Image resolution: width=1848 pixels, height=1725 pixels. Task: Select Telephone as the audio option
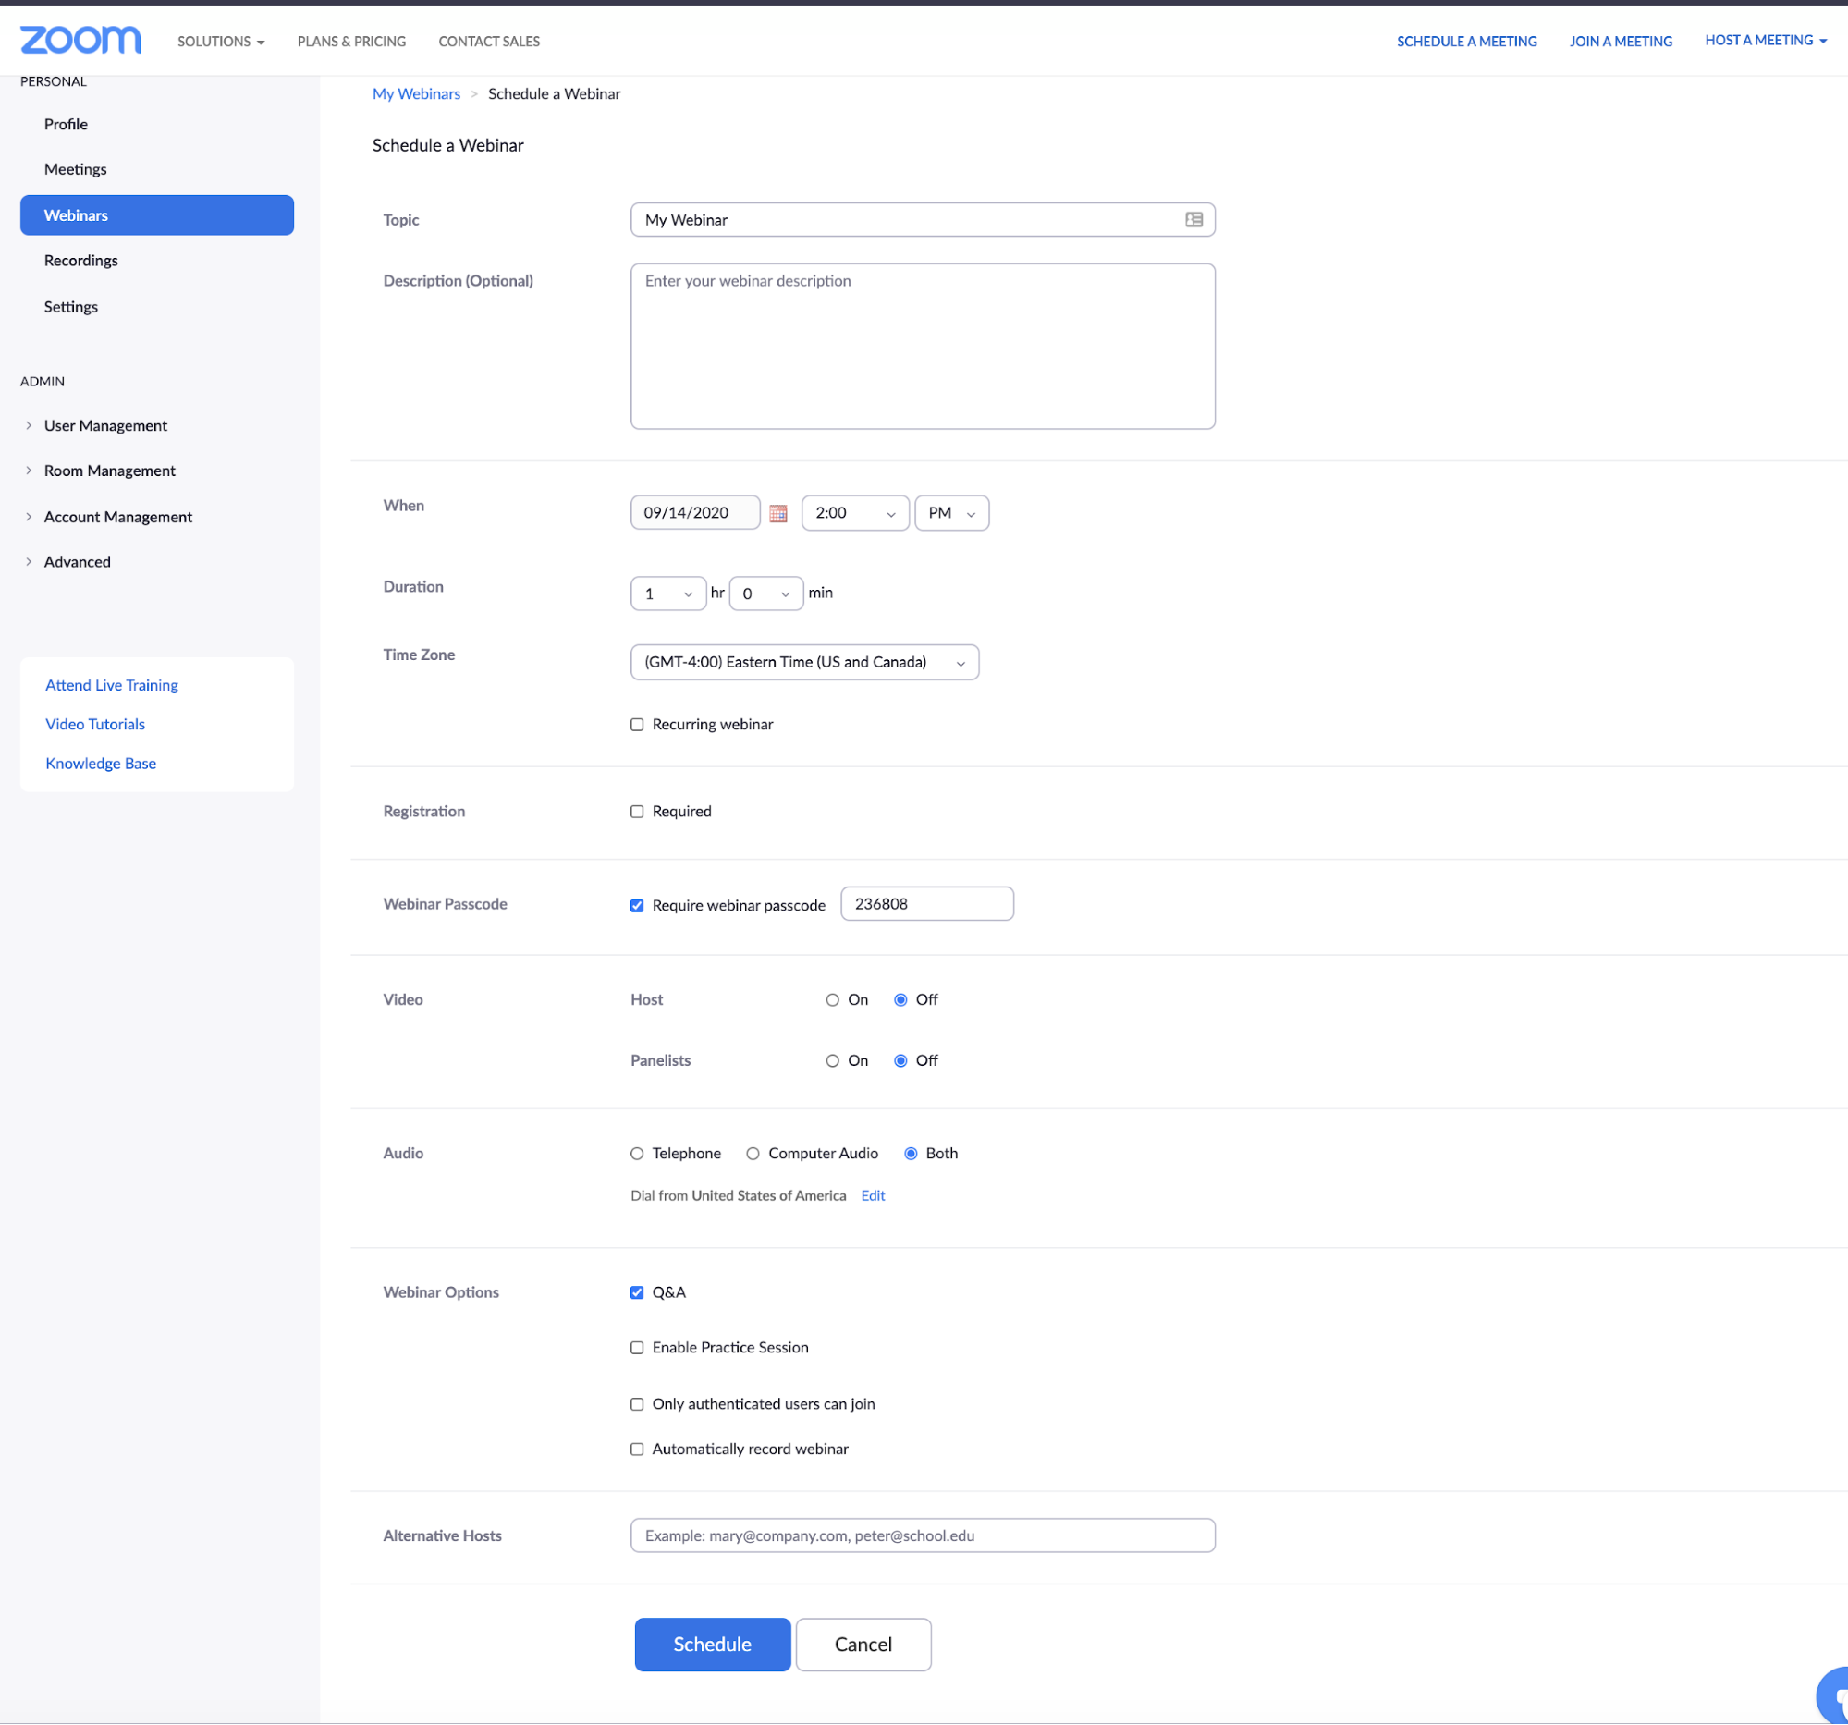click(x=637, y=1153)
